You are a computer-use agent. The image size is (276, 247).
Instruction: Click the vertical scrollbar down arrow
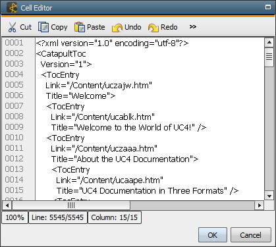click(x=269, y=196)
